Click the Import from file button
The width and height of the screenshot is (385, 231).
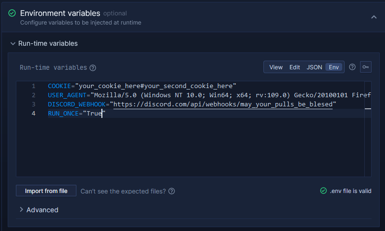tap(46, 191)
